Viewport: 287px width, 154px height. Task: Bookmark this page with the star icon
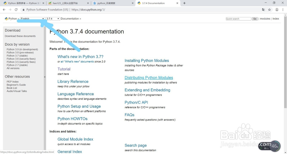[x=269, y=9]
